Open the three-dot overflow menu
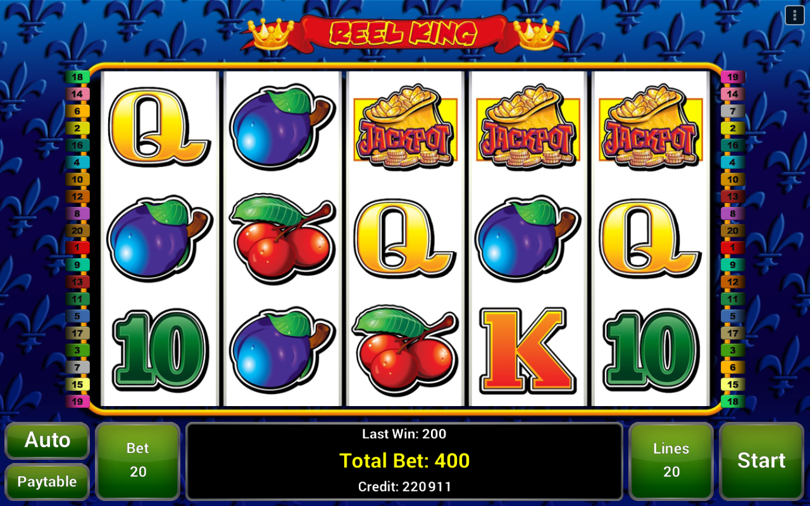 (794, 15)
